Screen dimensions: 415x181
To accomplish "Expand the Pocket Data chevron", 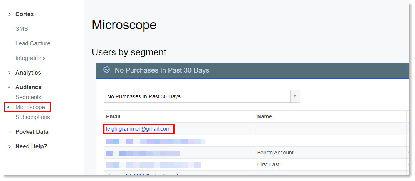I will click(9, 132).
